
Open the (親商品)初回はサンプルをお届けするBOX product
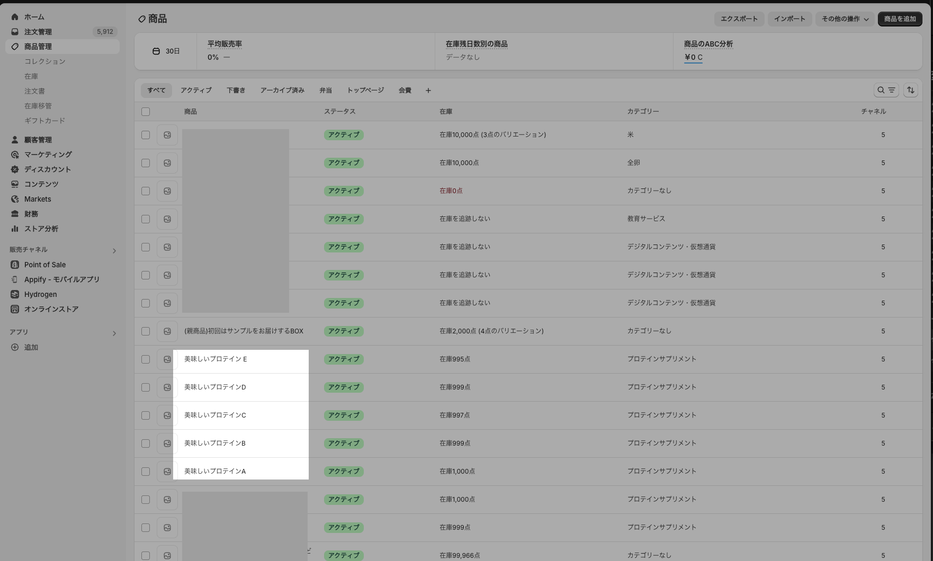[x=244, y=331]
